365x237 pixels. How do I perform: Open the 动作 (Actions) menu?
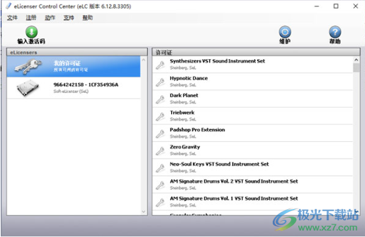click(x=50, y=17)
